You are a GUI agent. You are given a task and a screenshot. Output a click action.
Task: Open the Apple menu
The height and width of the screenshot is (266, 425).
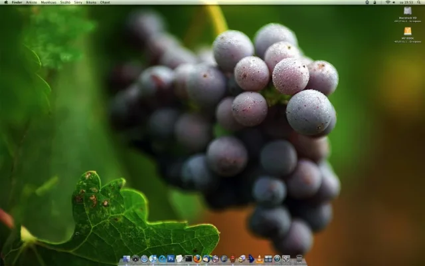coord(5,3)
